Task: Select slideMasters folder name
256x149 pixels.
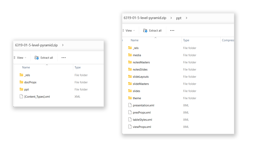Action: click(141, 84)
